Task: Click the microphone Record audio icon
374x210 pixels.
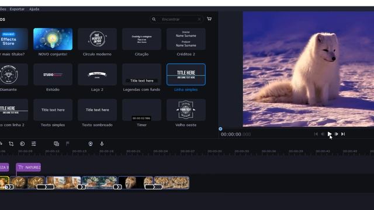Action: [102, 143]
